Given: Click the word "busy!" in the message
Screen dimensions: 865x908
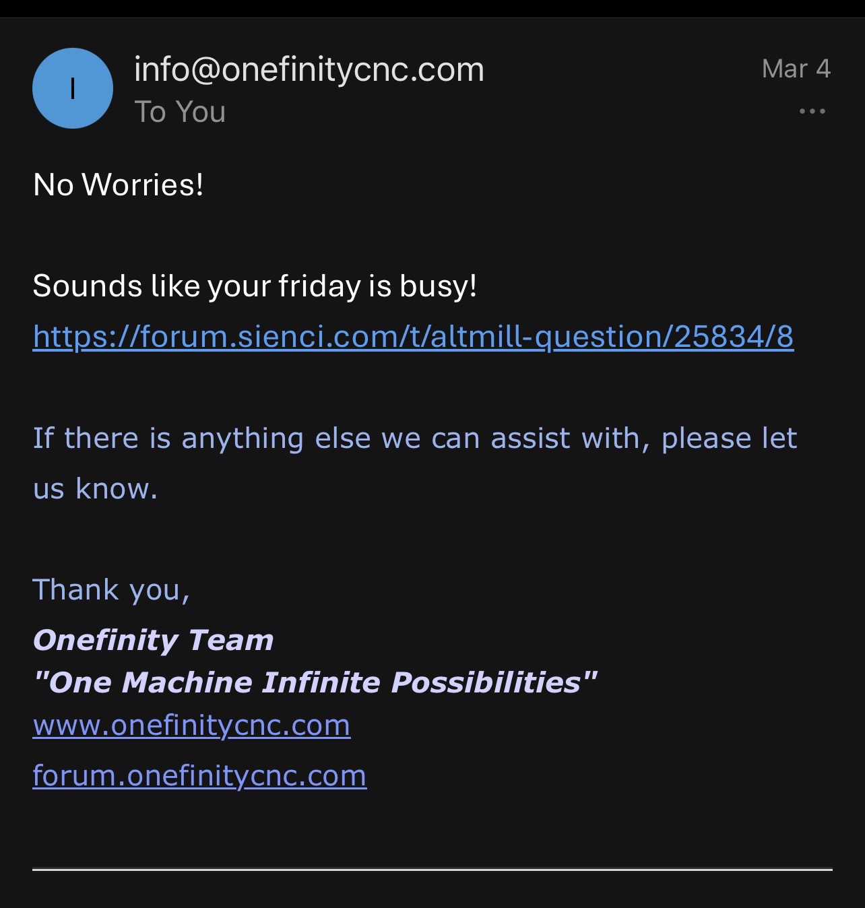Looking at the screenshot, I should pos(438,286).
